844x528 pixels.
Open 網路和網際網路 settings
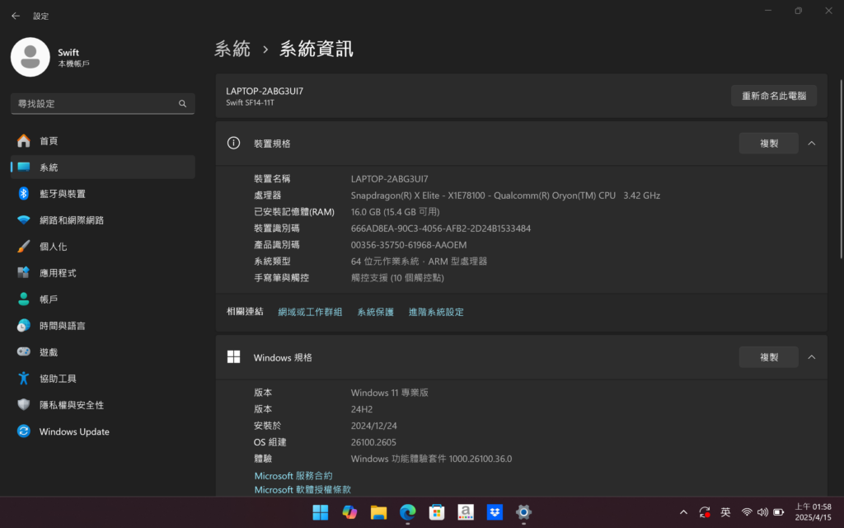pyautogui.click(x=103, y=219)
